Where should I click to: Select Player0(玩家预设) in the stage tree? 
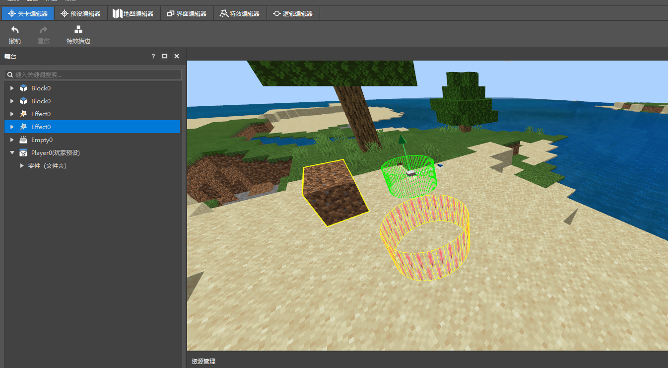point(55,153)
